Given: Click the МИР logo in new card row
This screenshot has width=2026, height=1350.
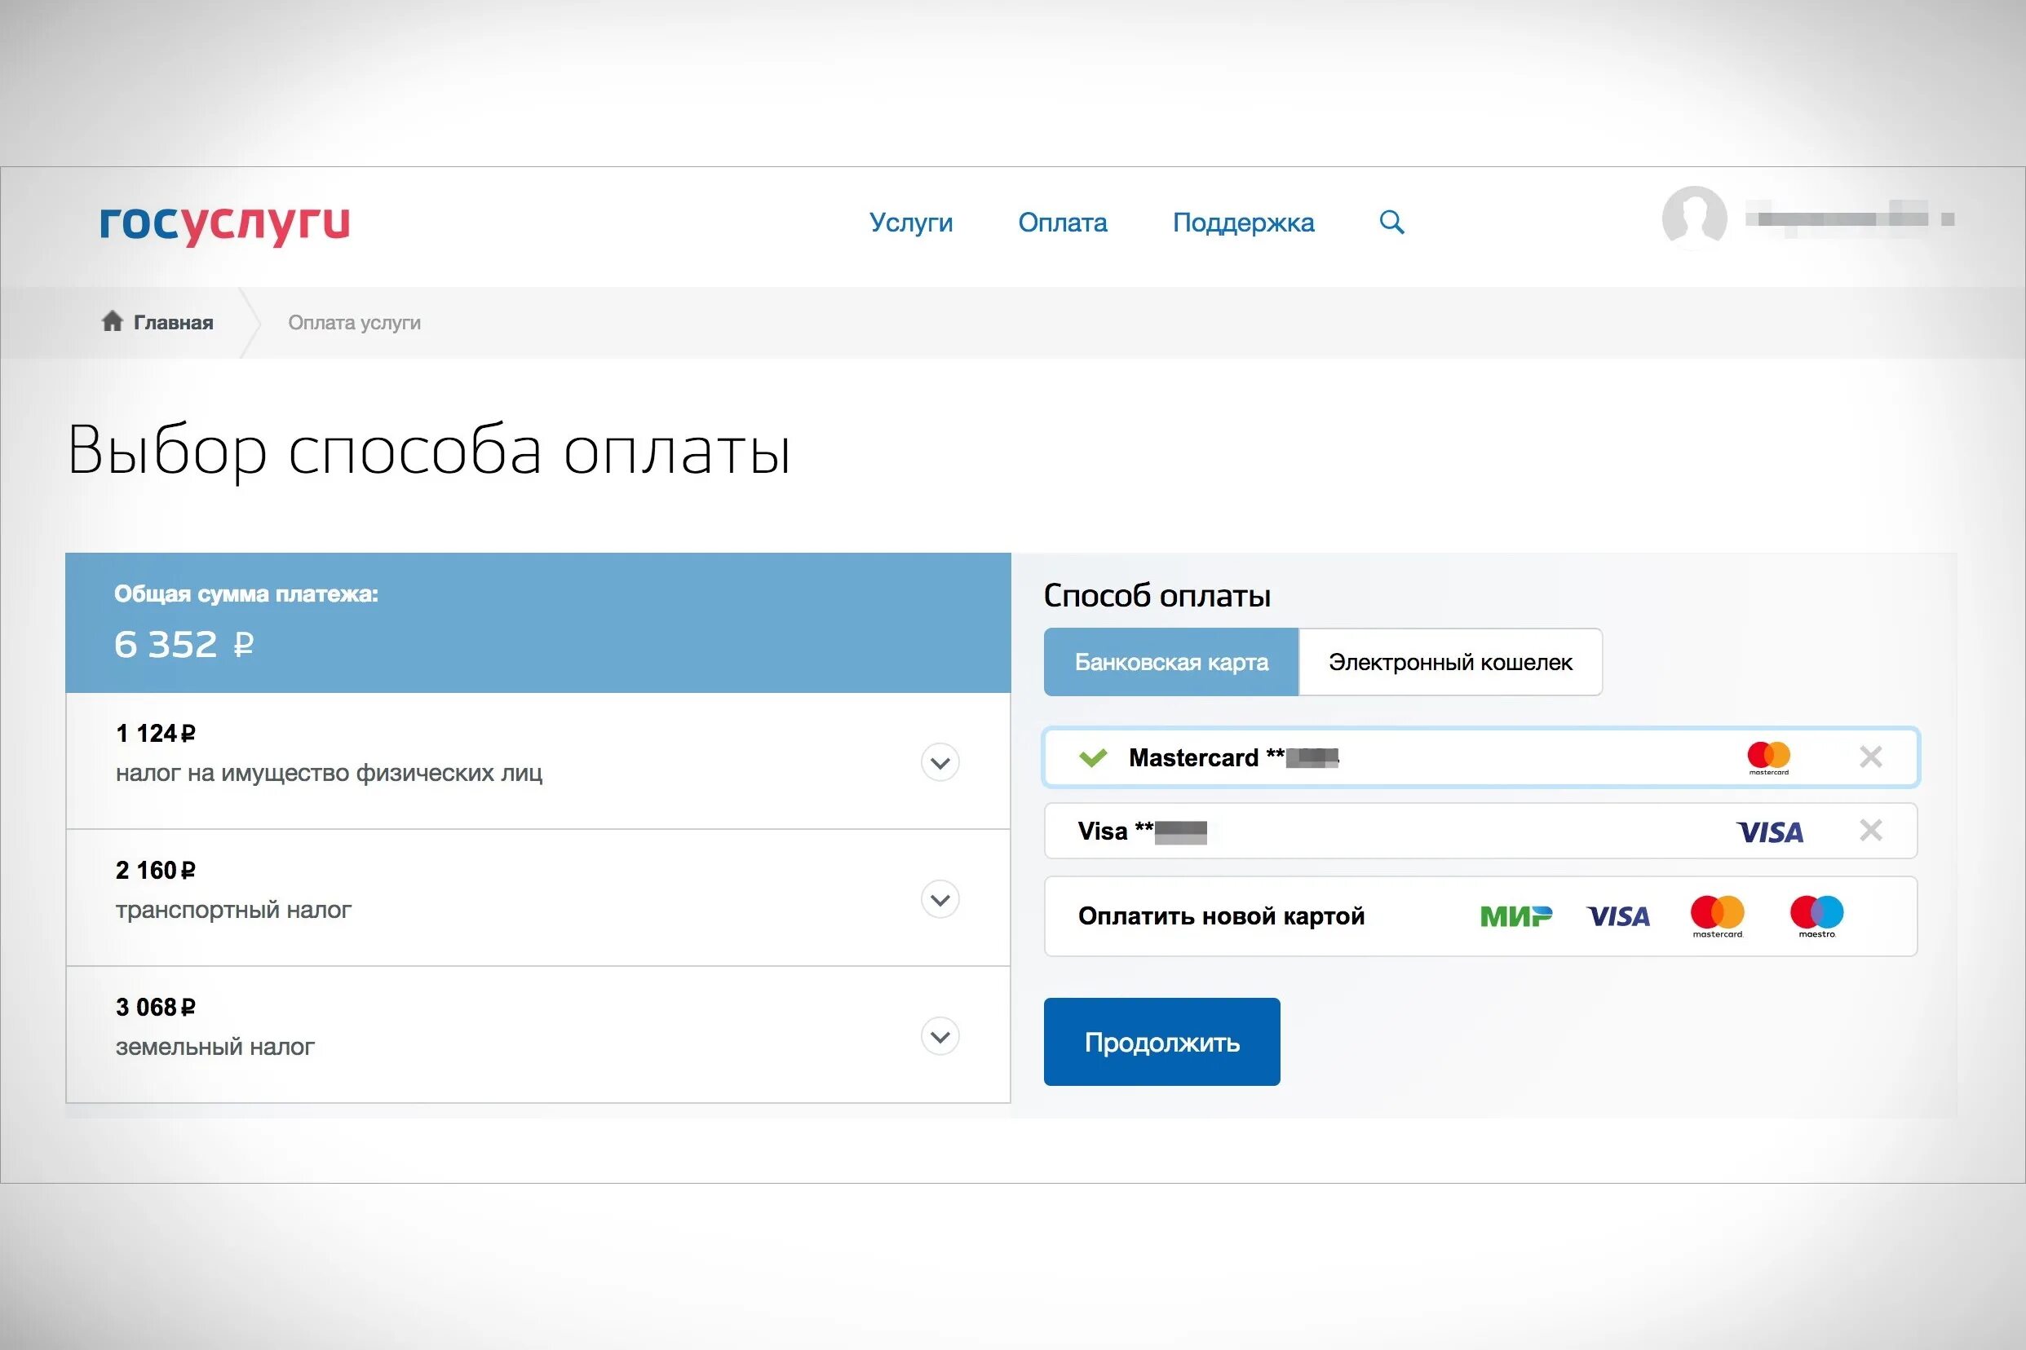Looking at the screenshot, I should coord(1516,916).
